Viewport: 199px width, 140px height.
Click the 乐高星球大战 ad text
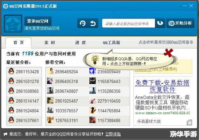[x=149, y=121]
